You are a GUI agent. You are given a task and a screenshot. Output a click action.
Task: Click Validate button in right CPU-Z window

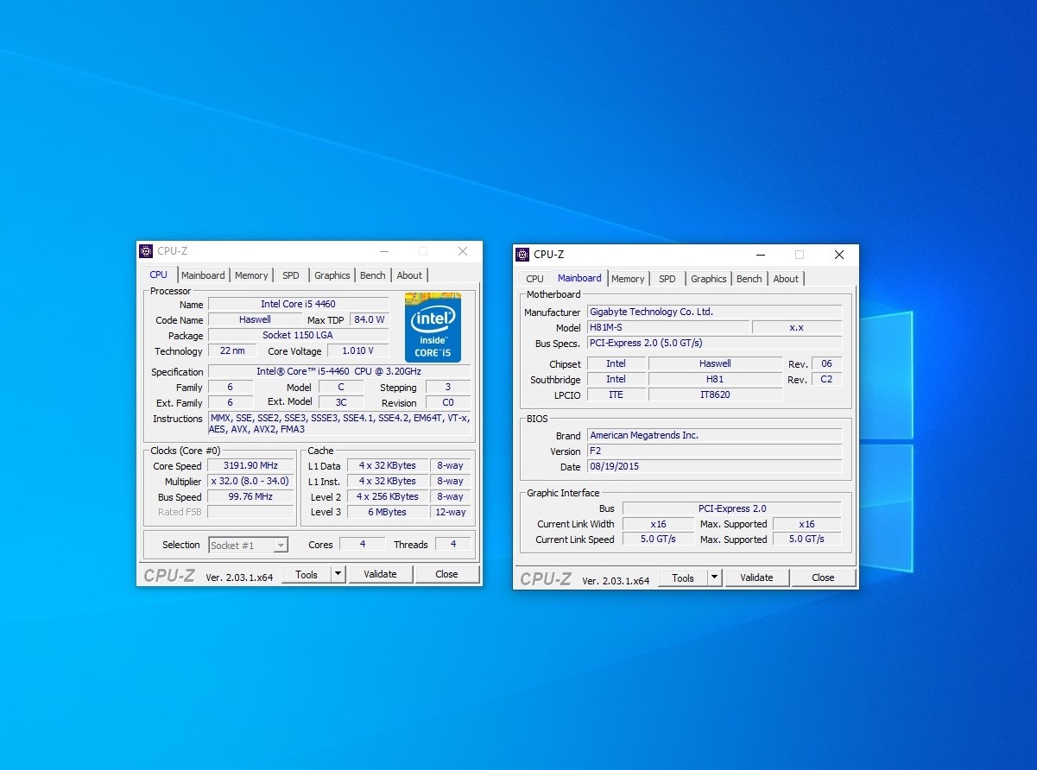[x=756, y=577]
